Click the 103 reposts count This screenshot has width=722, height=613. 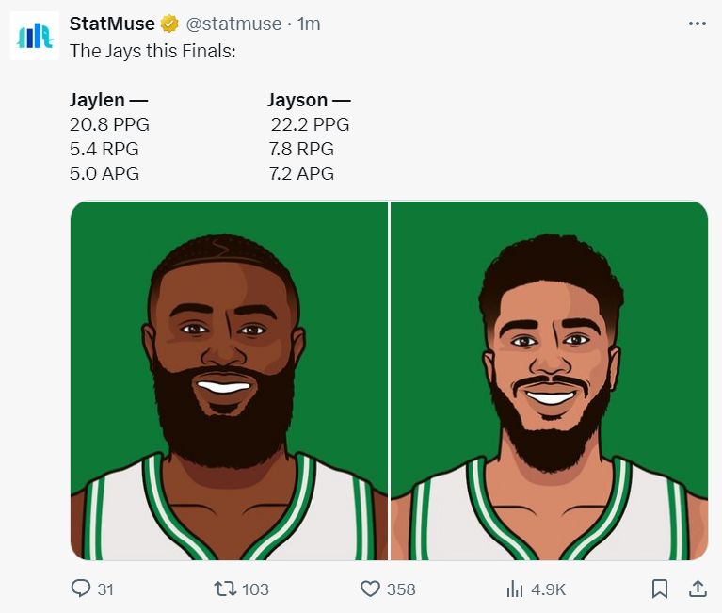click(255, 589)
